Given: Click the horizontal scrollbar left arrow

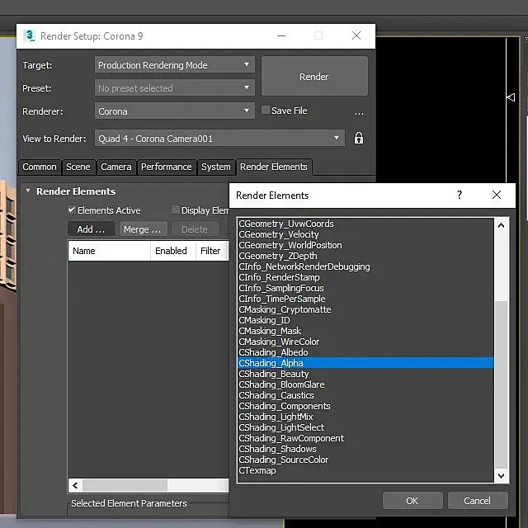Looking at the screenshot, I should (x=75, y=485).
